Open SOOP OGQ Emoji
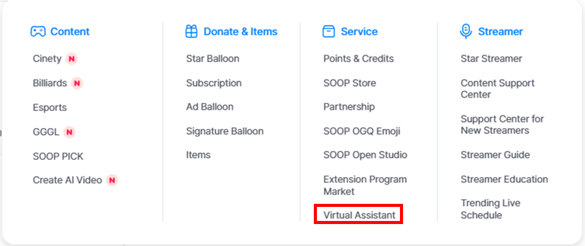 pos(362,131)
